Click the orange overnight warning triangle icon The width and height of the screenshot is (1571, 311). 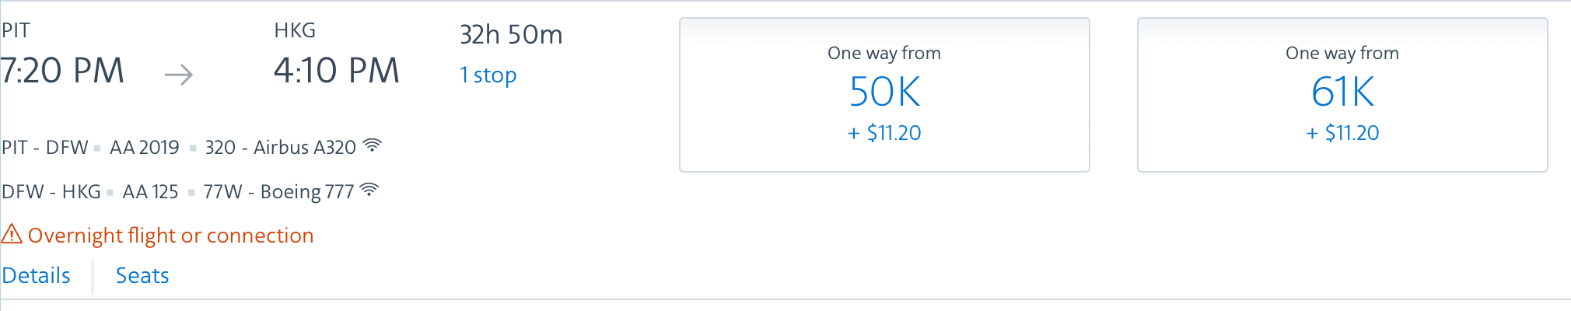pyautogui.click(x=12, y=234)
